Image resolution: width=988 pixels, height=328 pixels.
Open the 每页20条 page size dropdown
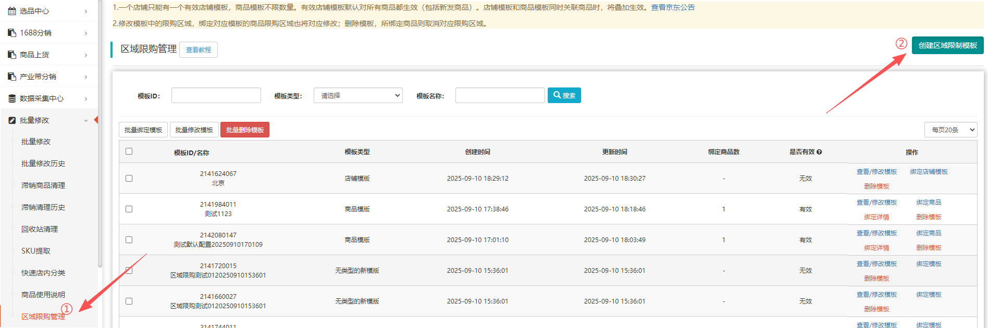[x=950, y=130]
